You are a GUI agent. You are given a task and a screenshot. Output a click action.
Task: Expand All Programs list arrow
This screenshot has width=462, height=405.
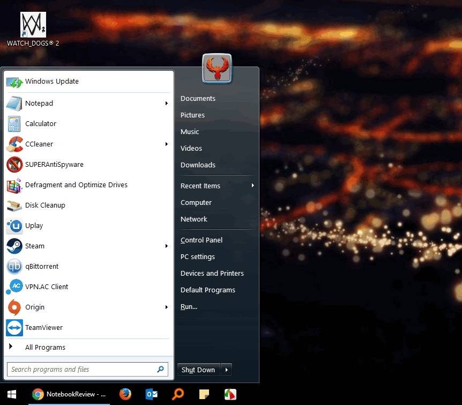(x=11, y=347)
